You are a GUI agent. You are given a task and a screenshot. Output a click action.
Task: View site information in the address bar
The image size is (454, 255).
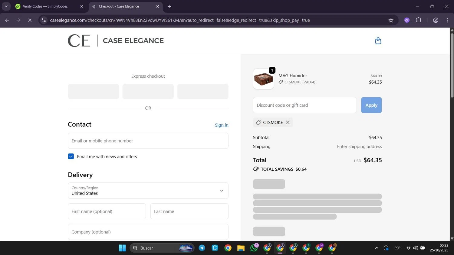coord(44,20)
